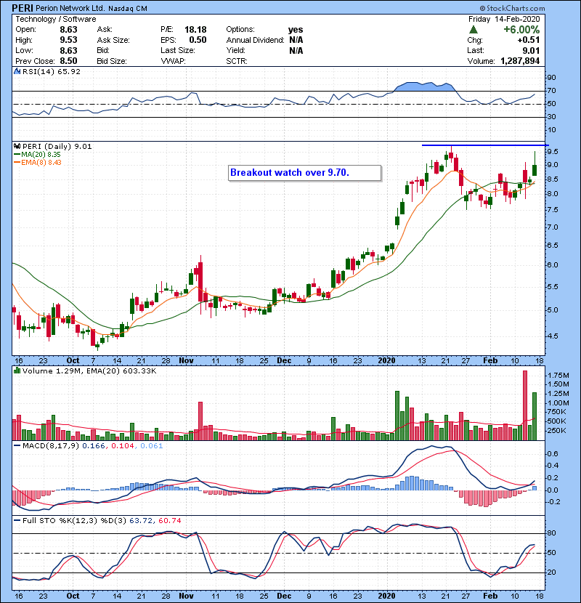This screenshot has height=603, width=581.
Task: Click the 250K tick on volume axis
Action: tap(557, 430)
